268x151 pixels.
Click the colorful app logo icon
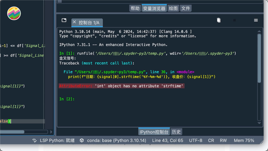pyautogui.click(x=13, y=13)
